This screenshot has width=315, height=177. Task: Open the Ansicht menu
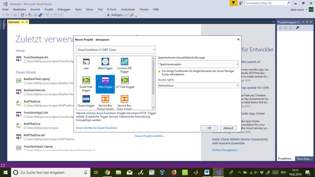pos(35,10)
